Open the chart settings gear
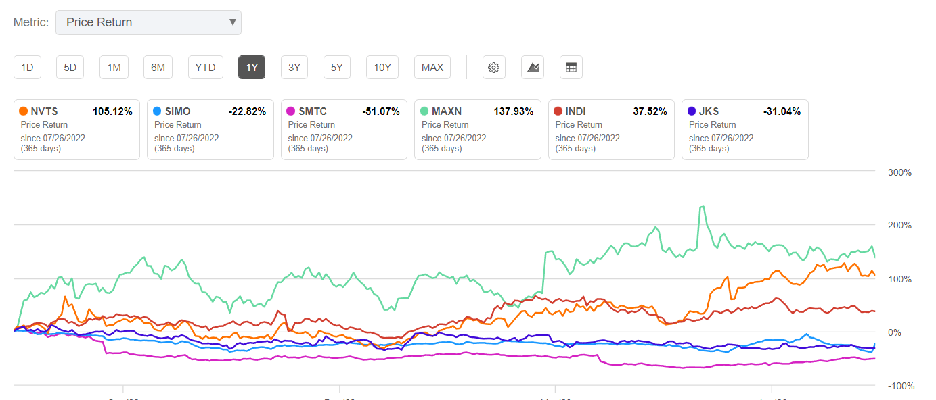Viewport: 936px width, 400px height. [493, 67]
